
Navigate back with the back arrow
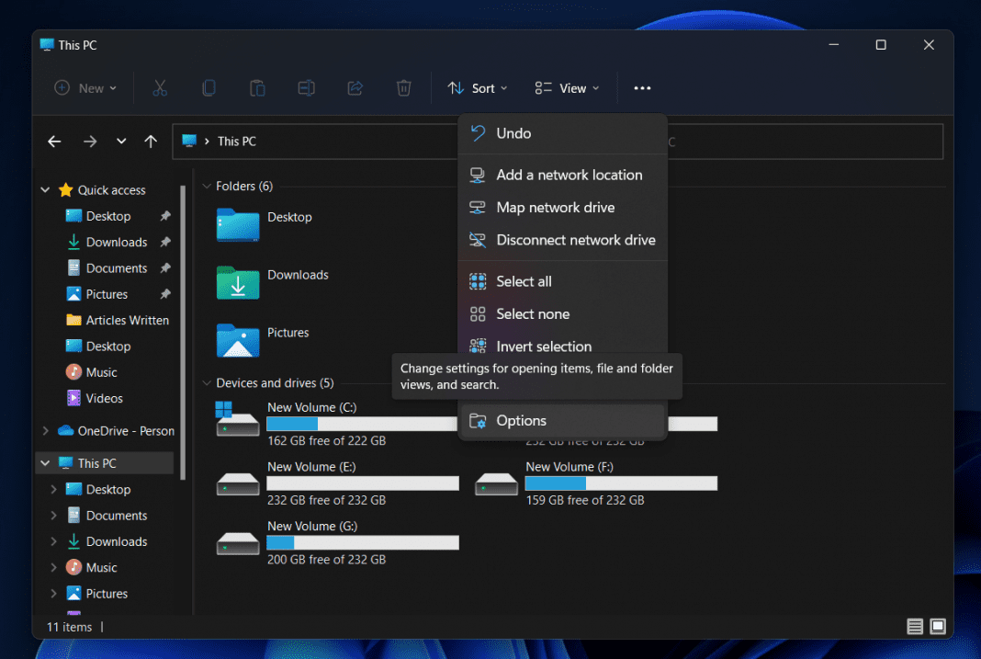(x=54, y=142)
